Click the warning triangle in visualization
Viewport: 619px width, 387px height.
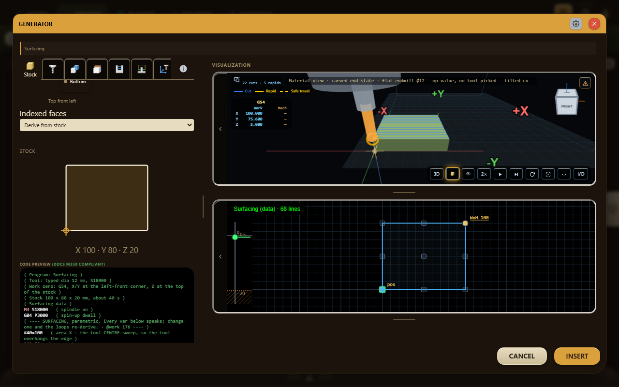pyautogui.click(x=585, y=83)
